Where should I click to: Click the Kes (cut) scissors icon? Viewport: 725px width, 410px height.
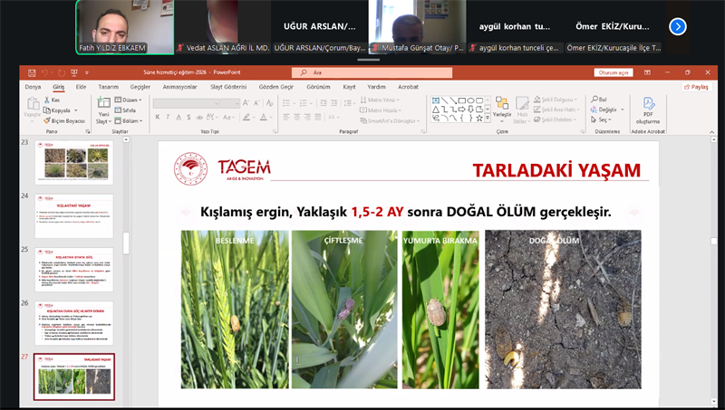47,100
